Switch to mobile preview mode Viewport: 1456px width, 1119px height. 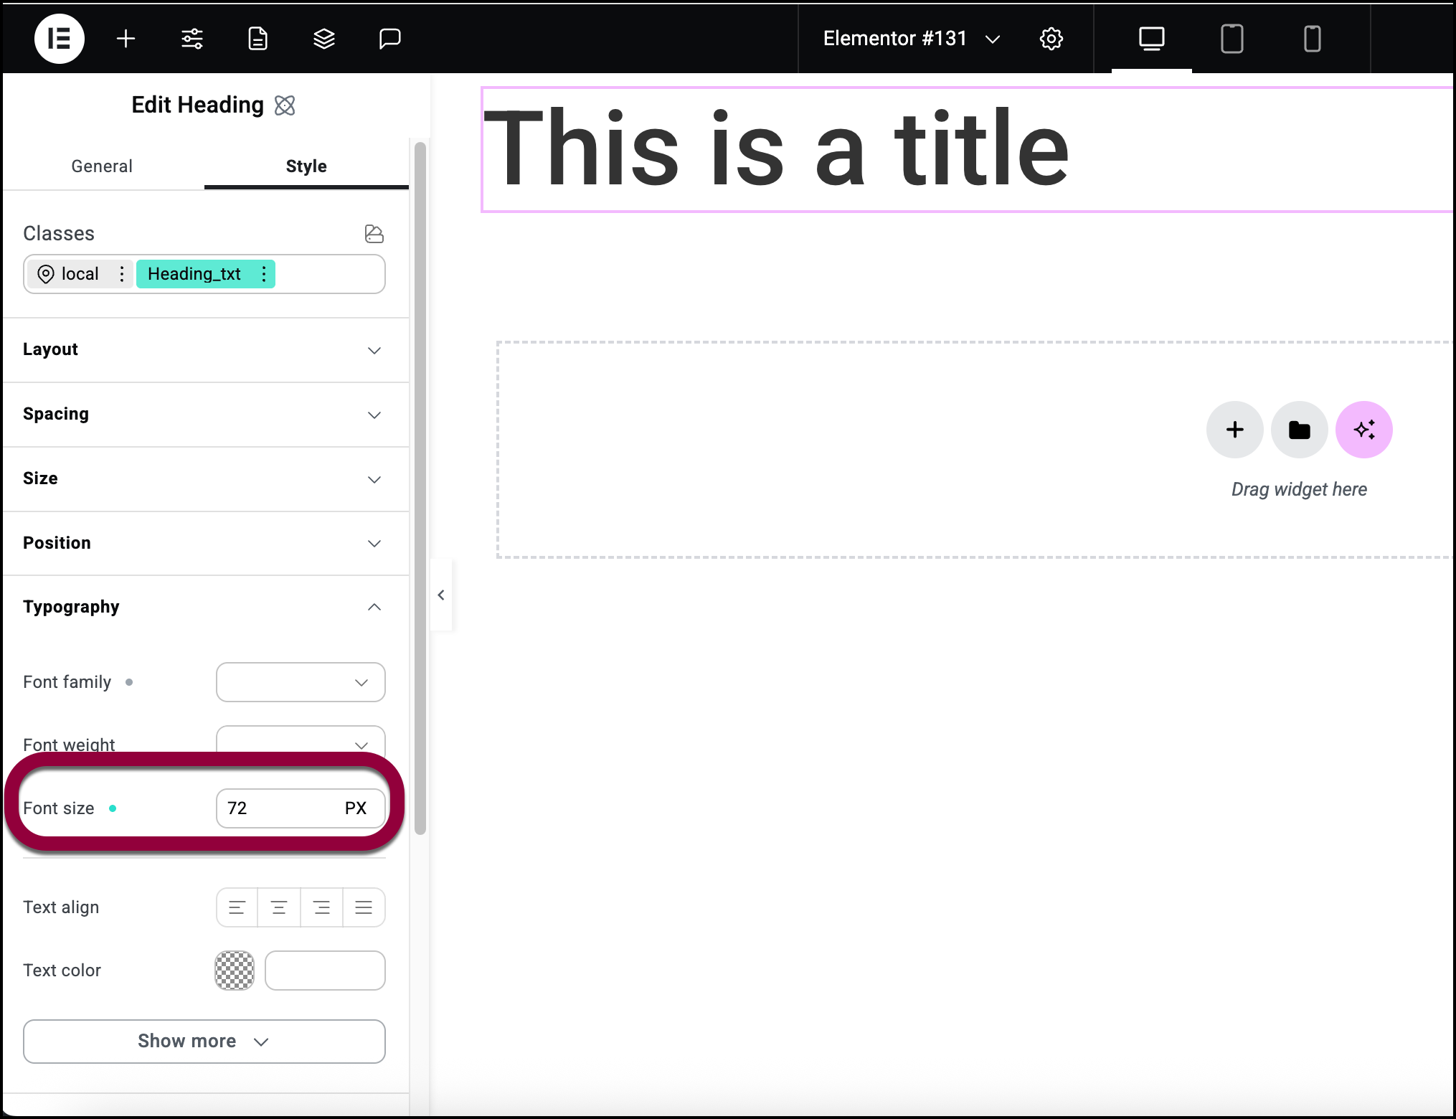coord(1313,39)
